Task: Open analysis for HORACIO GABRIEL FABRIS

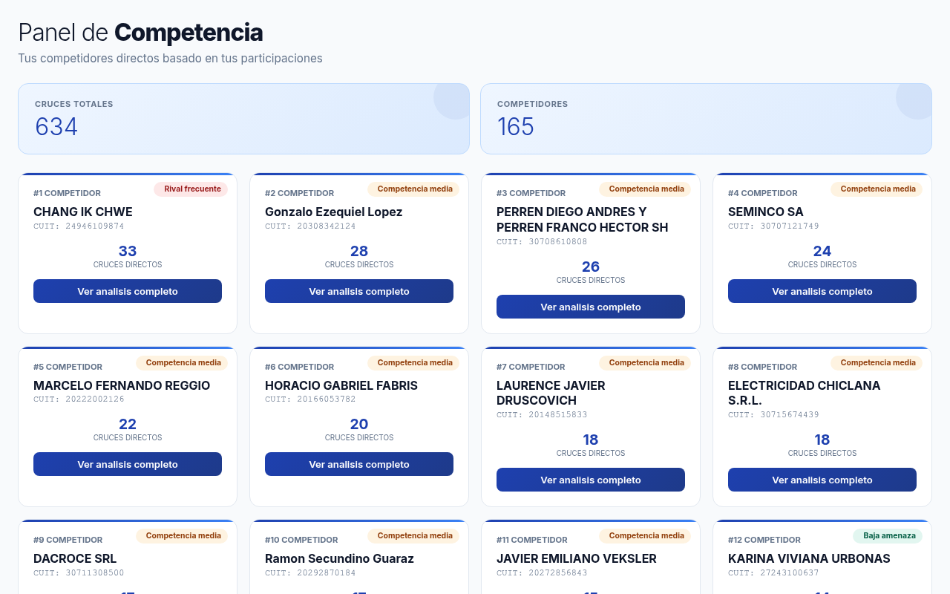Action: (358, 464)
